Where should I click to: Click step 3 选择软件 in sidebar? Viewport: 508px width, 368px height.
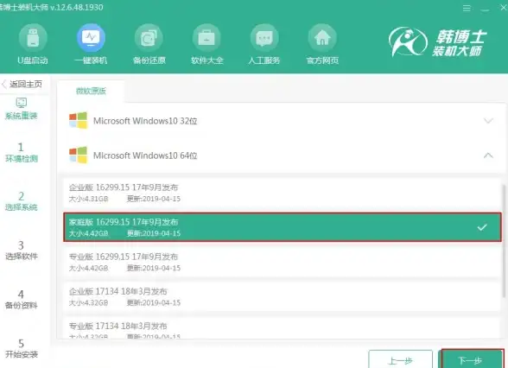pyautogui.click(x=22, y=251)
